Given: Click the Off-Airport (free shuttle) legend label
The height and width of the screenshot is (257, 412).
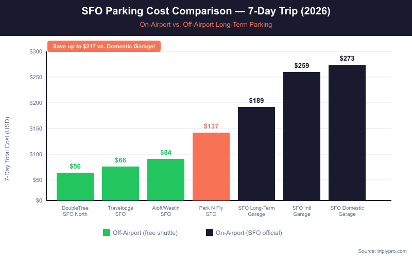Looking at the screenshot, I should [x=146, y=233].
